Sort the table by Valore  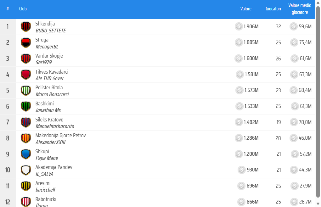[x=246, y=9]
